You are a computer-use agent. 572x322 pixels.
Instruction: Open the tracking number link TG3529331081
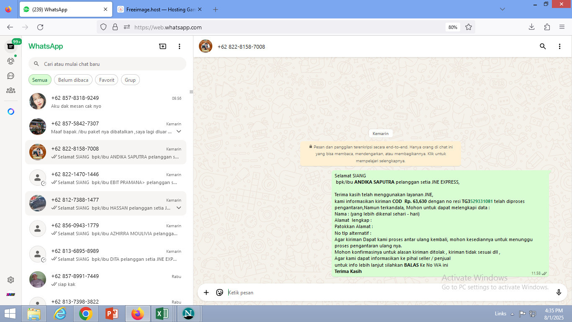tap(477, 201)
